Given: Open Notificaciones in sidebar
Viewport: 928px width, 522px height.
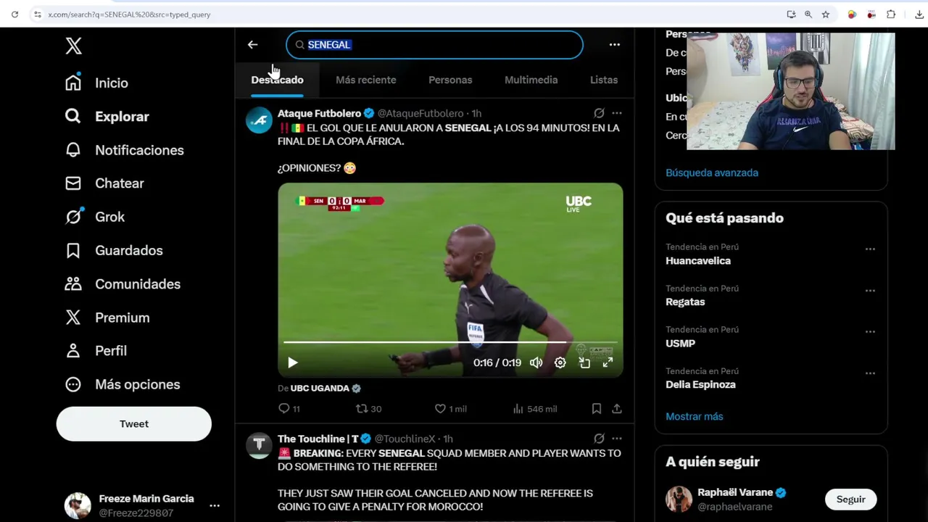Looking at the screenshot, I should tap(124, 150).
